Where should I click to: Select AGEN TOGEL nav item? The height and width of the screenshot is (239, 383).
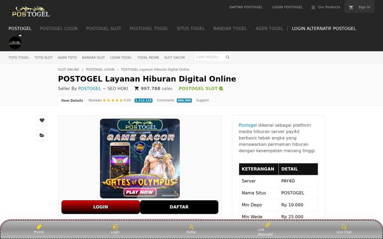pos(269,29)
